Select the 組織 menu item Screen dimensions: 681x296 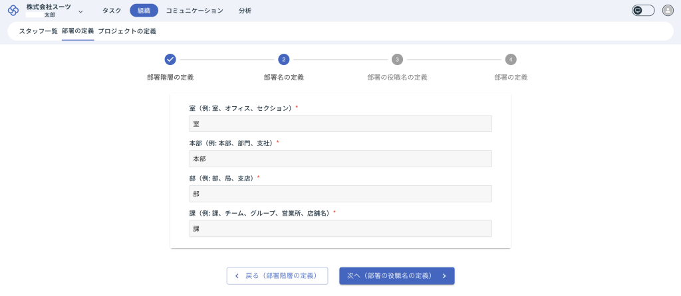[x=144, y=11]
